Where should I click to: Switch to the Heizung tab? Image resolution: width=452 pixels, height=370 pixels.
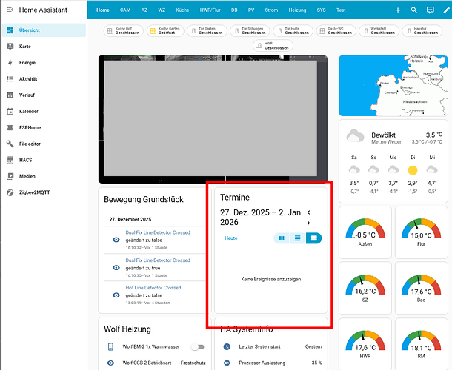click(297, 10)
